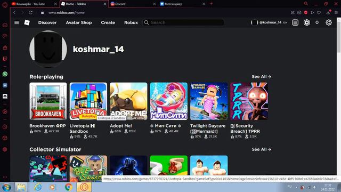
Task: Open the Roblox hamburger navigation menu
Action: [17, 22]
